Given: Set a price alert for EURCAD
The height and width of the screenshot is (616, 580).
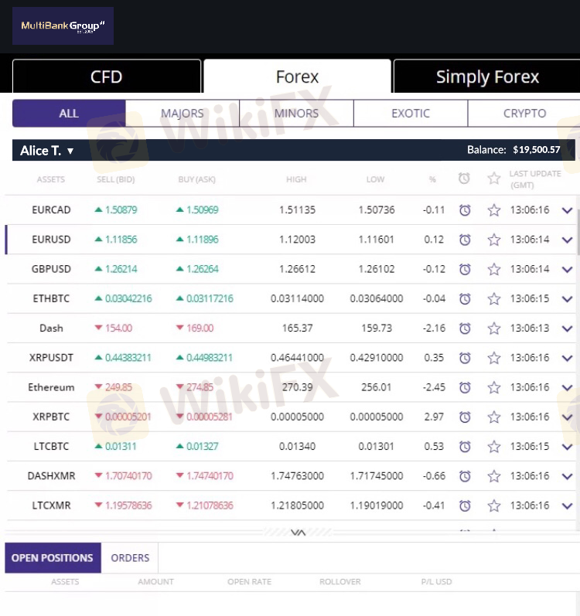Looking at the screenshot, I should (x=465, y=210).
